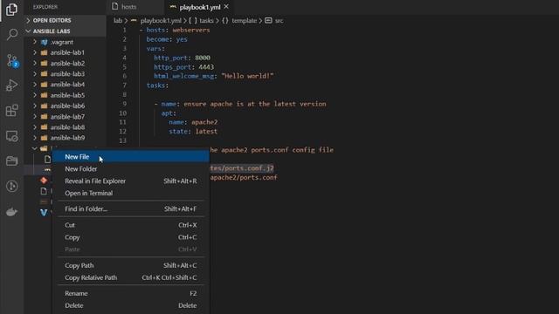Select Copy from context menu
Screen dimensions: 559x314
[x=130, y=237]
